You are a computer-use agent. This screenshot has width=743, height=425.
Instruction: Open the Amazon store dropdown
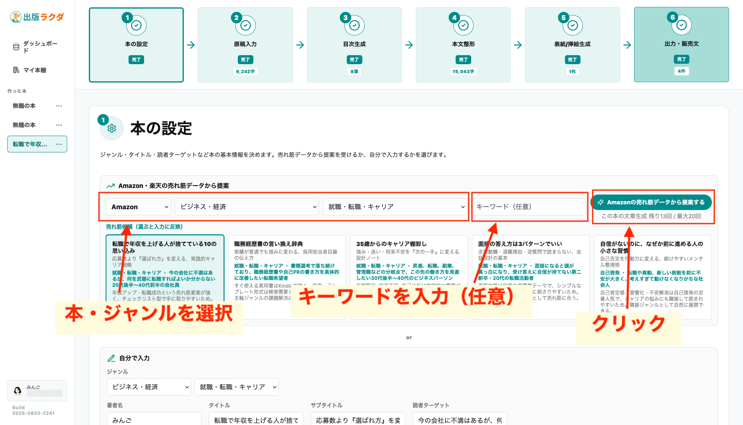pos(138,207)
